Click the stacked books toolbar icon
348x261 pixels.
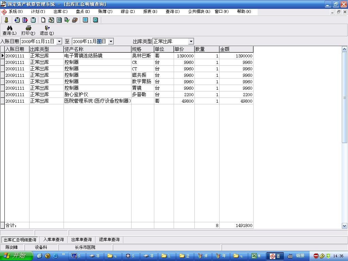75,20
